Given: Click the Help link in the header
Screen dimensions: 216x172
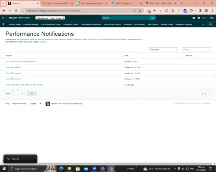Looking at the screenshot, I should [211, 18].
